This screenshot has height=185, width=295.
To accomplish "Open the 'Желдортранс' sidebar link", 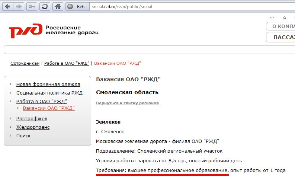I will coord(33,127).
